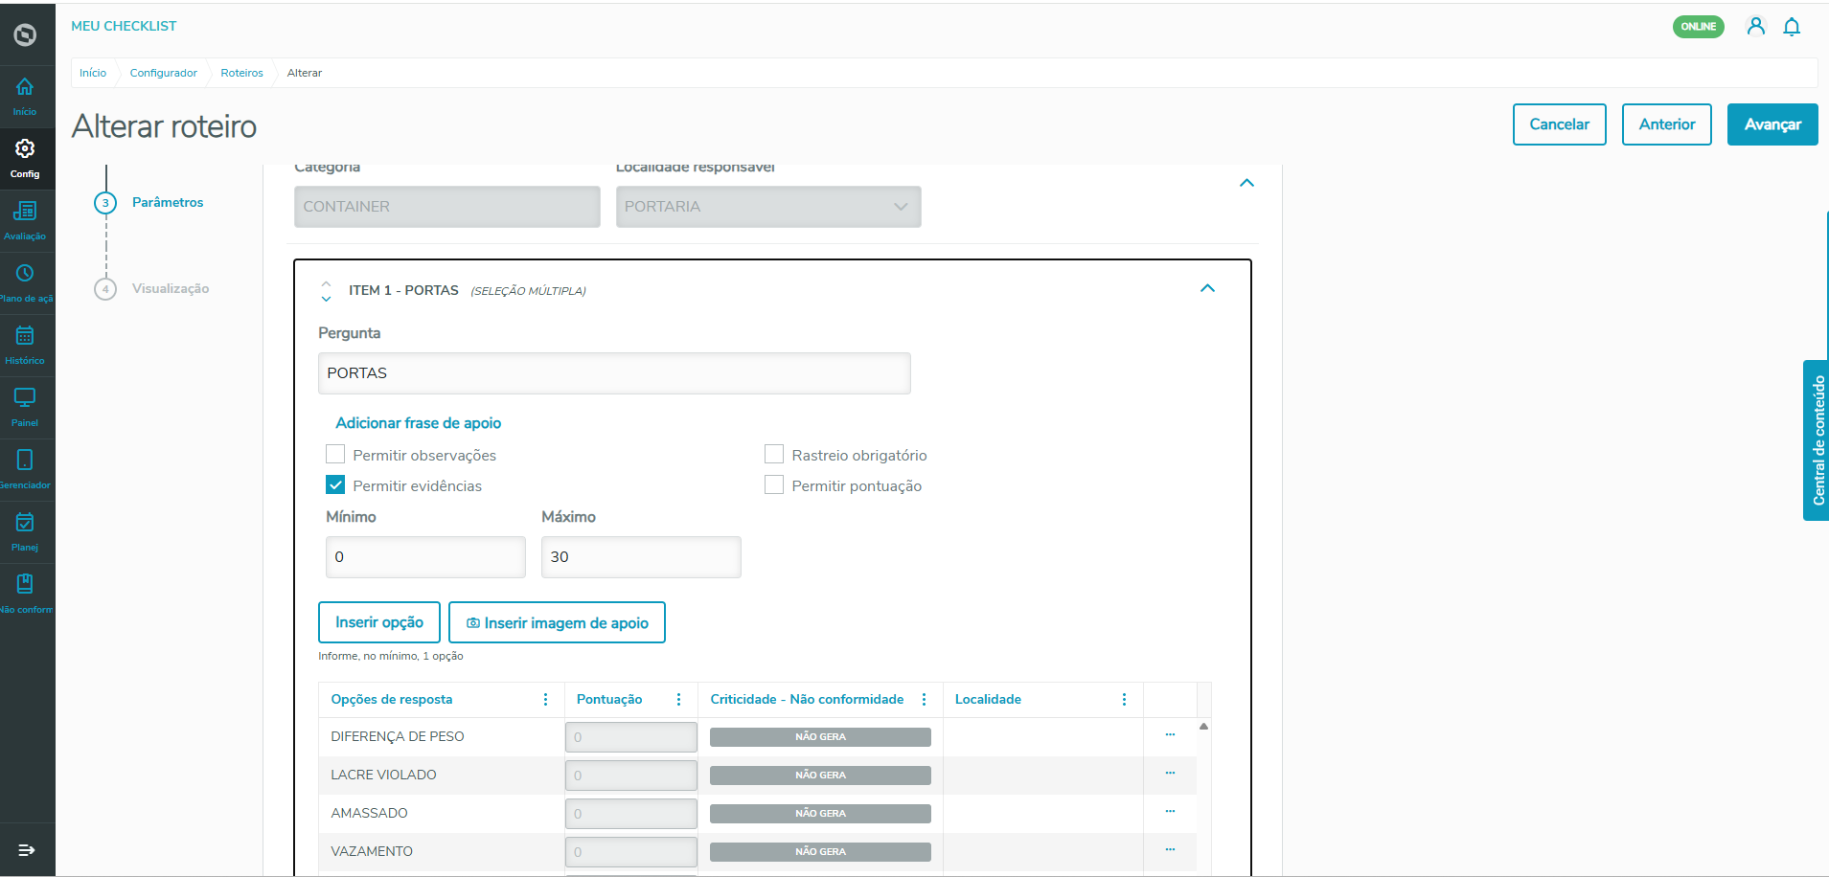Expand the sidebar with the arrow icon
Viewport: 1829px width, 877px height.
pos(27,850)
